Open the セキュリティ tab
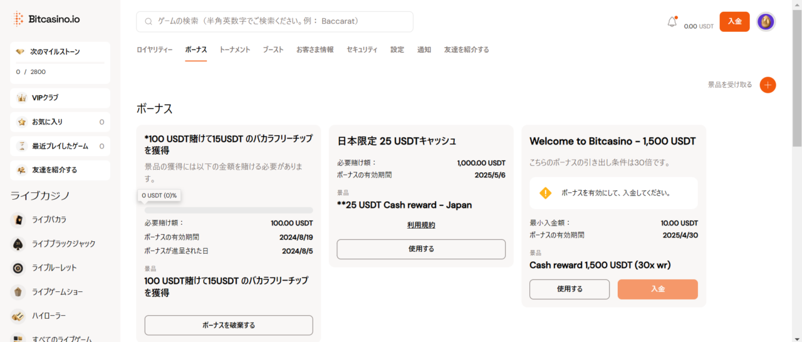802x342 pixels. [362, 49]
